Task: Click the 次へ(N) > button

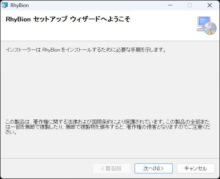Action: point(154,168)
